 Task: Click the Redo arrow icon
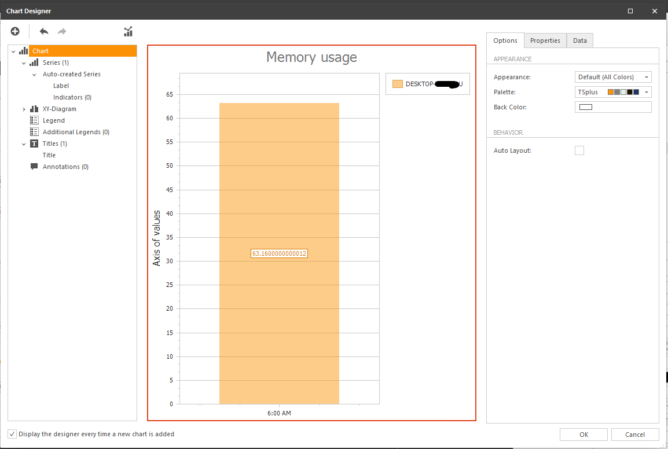point(61,31)
